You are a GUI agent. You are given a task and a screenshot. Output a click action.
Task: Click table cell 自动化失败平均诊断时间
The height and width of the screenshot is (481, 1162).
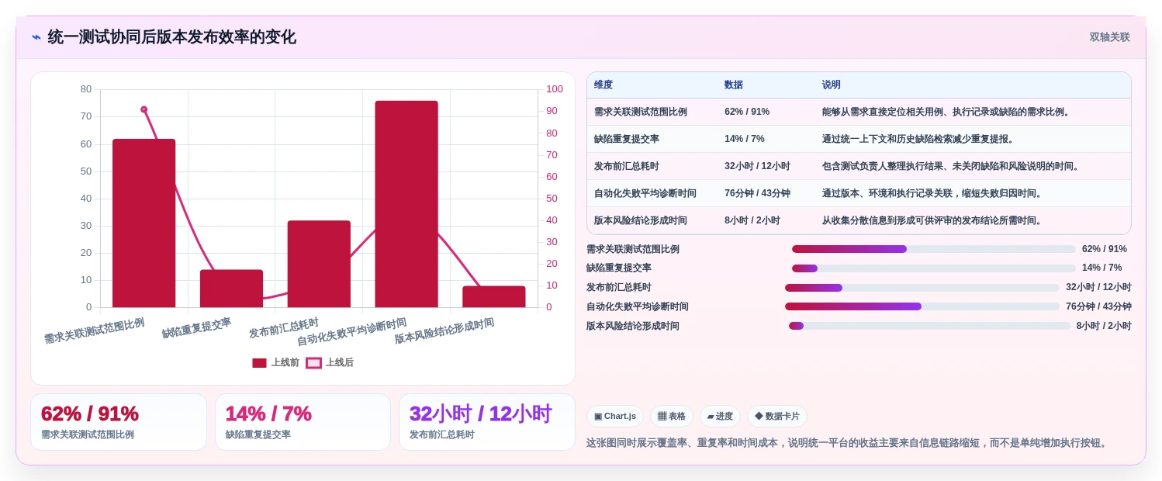[645, 193]
